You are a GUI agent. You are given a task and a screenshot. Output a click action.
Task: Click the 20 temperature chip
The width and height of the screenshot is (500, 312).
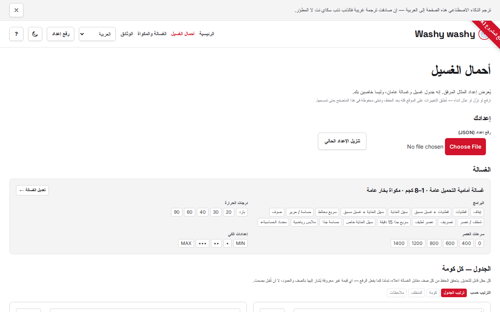229,212
